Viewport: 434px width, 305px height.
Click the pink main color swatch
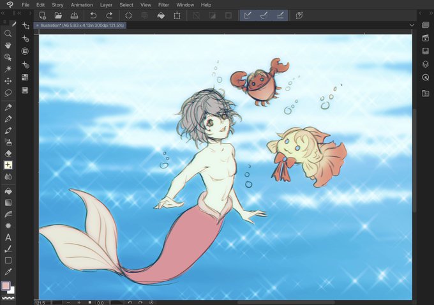pyautogui.click(x=6, y=285)
